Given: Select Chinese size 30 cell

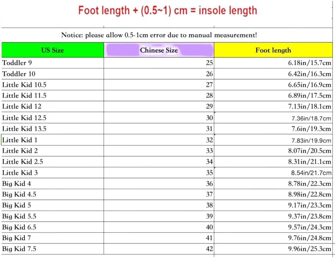Looking at the screenshot, I should (159, 118).
